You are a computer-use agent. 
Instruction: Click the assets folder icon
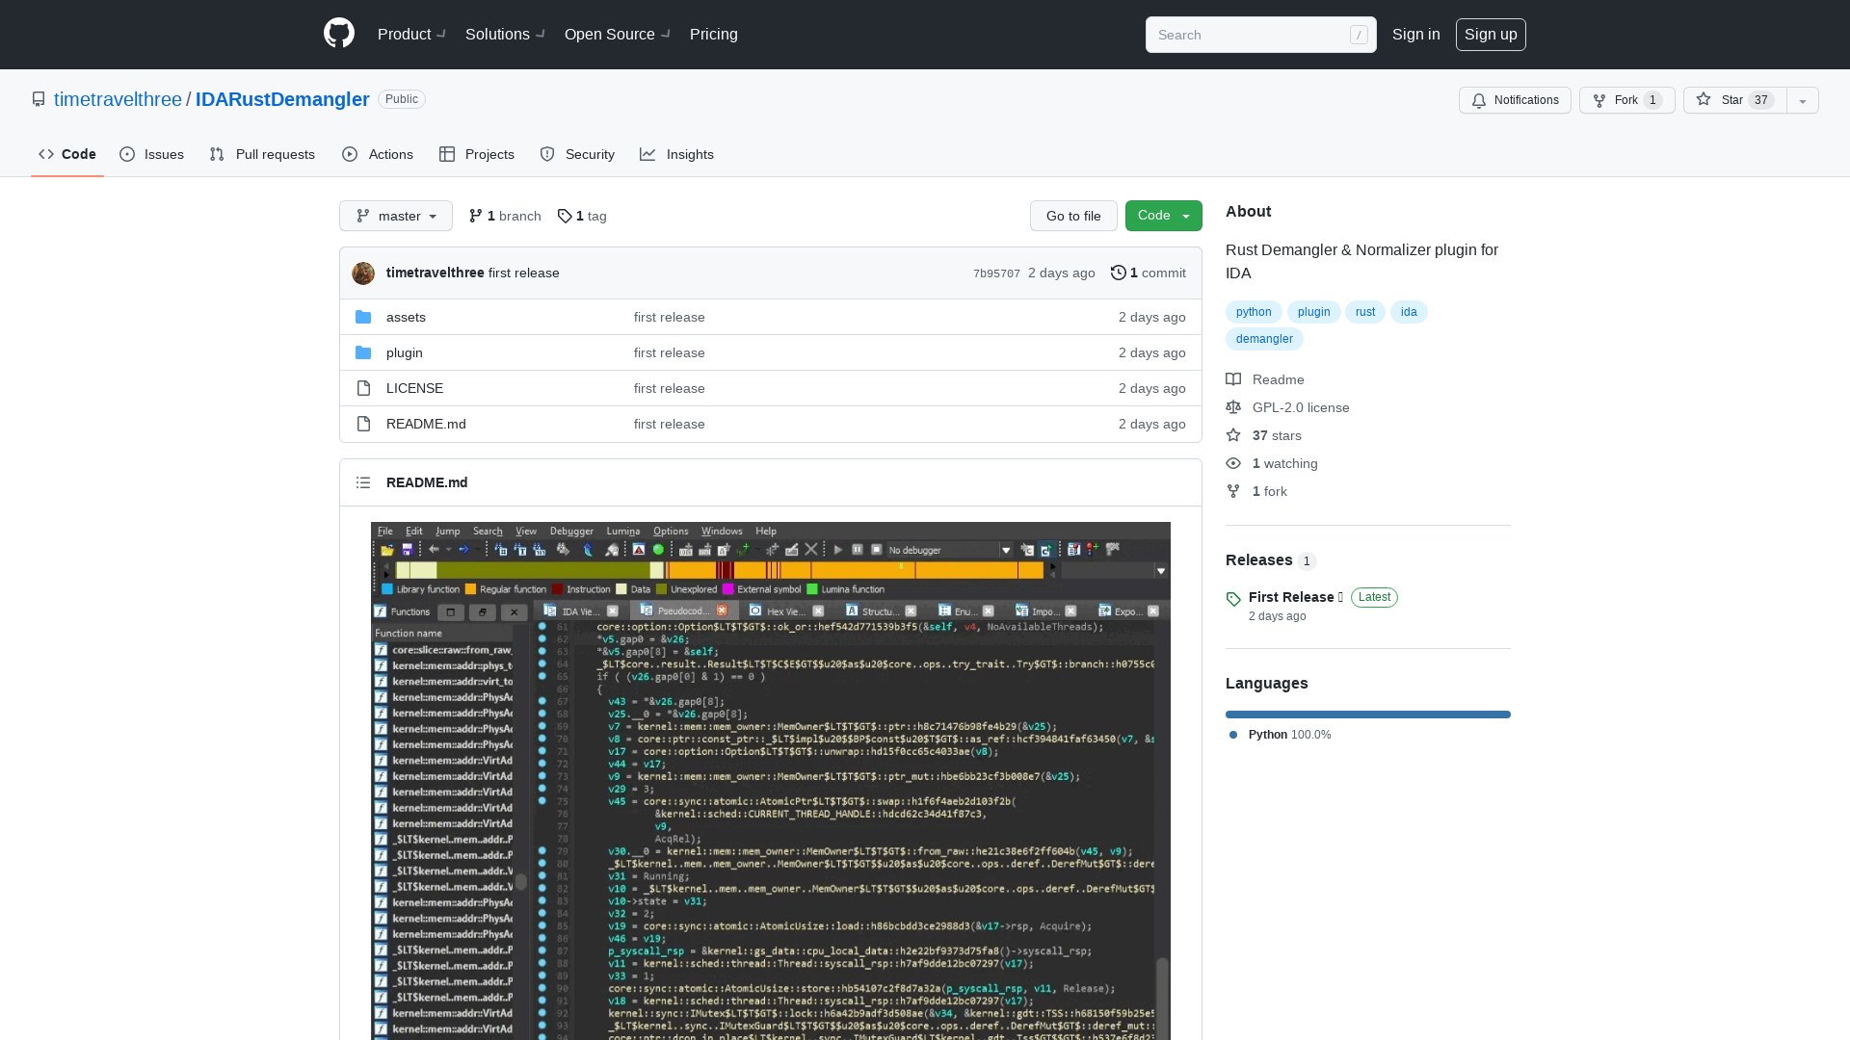pyautogui.click(x=363, y=317)
